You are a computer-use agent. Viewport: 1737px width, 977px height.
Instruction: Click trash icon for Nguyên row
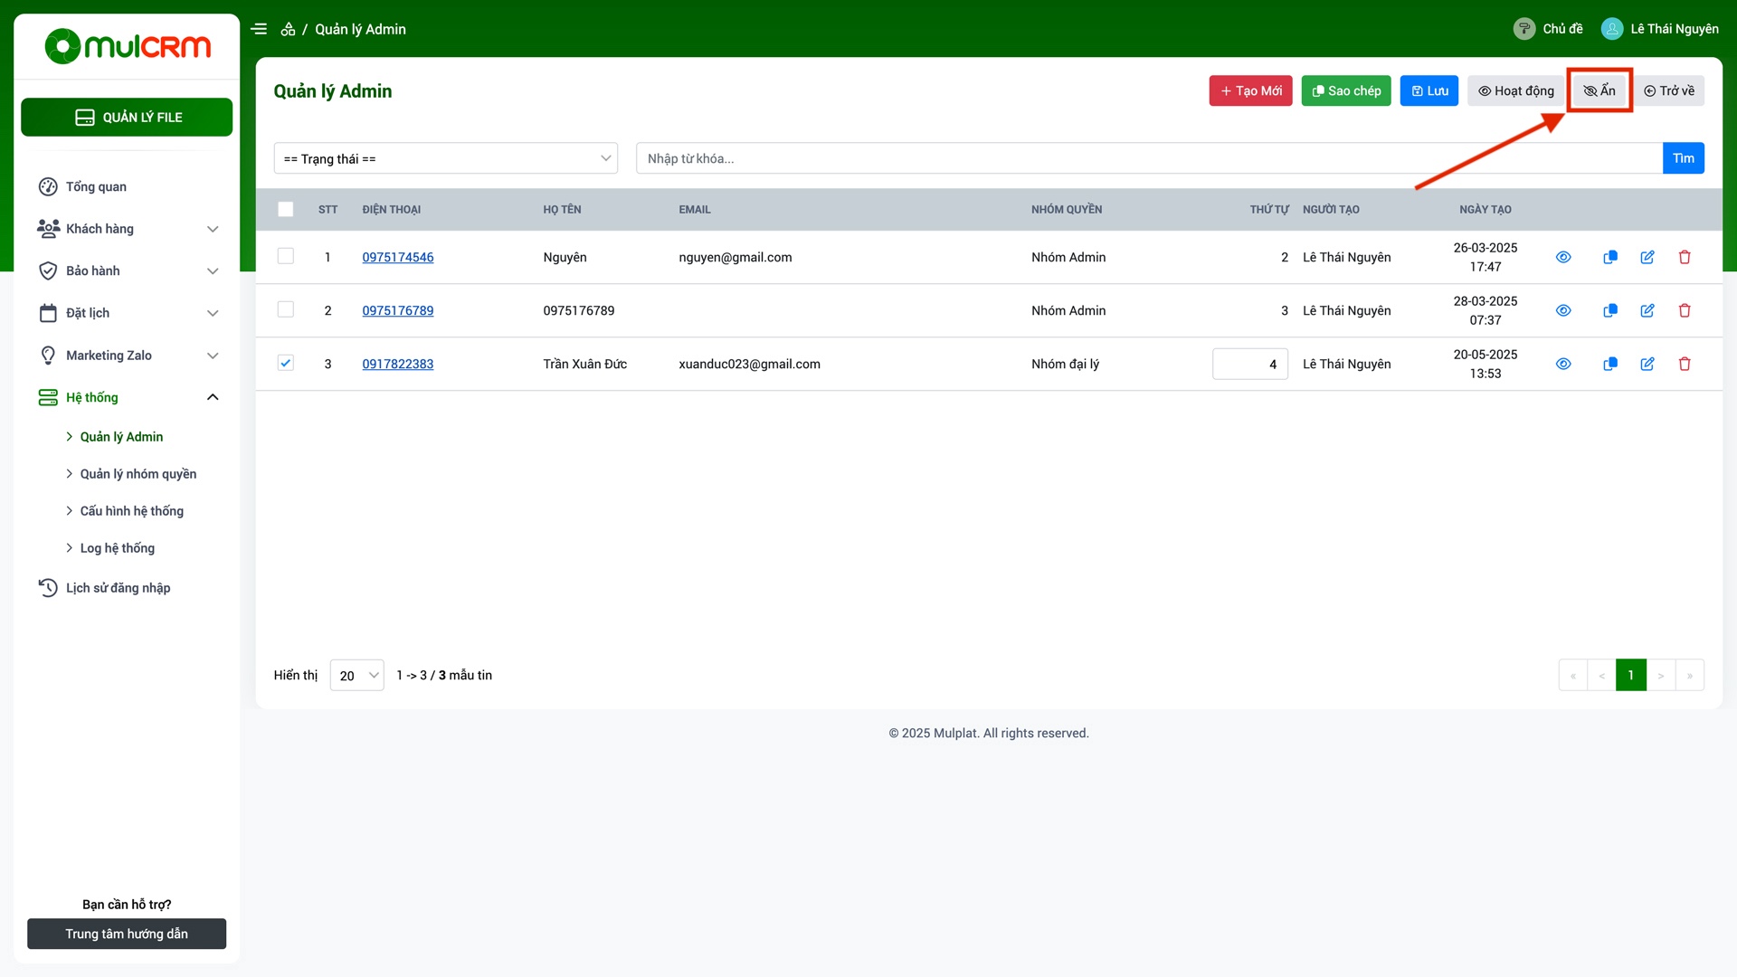point(1685,257)
